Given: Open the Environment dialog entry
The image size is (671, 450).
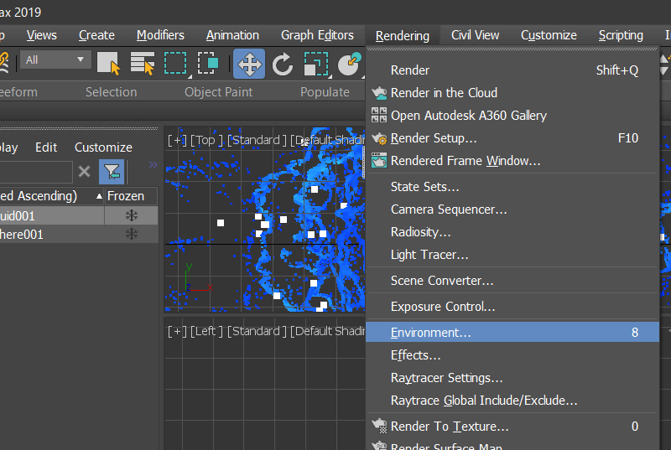Looking at the screenshot, I should [x=512, y=332].
